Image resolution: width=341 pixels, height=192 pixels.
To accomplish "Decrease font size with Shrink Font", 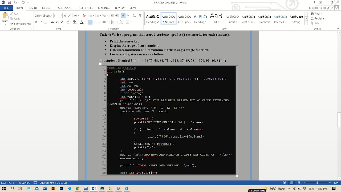I will coord(69,15).
